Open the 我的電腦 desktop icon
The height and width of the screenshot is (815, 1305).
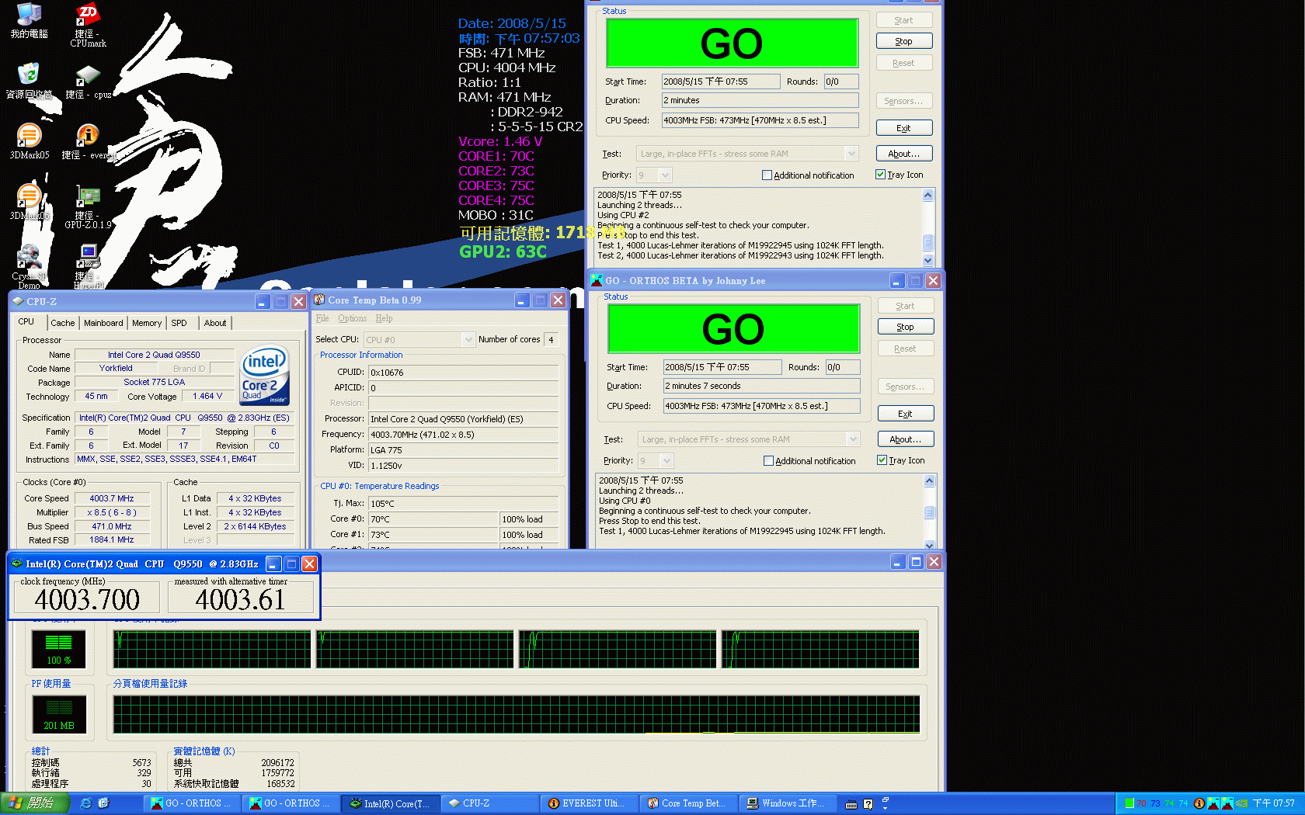click(29, 21)
